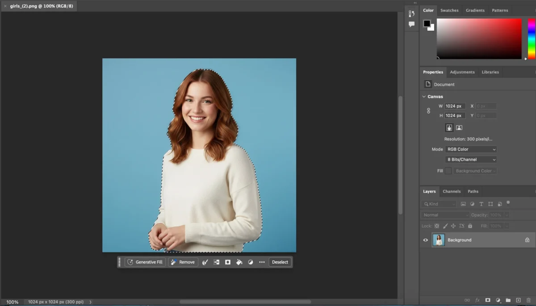536x306 pixels.
Task: Open the RGB Color mode dropdown
Action: click(x=470, y=149)
